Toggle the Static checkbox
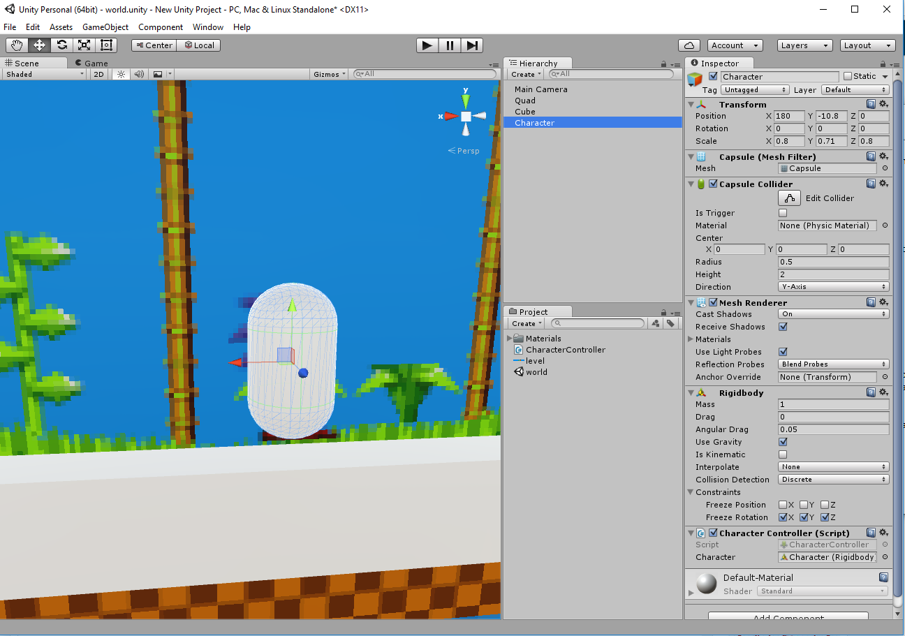 point(848,76)
